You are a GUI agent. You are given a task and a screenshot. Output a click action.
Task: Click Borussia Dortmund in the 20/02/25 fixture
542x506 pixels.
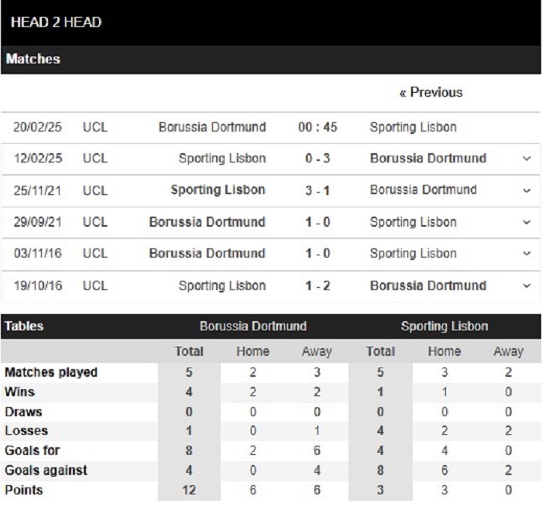[212, 127]
